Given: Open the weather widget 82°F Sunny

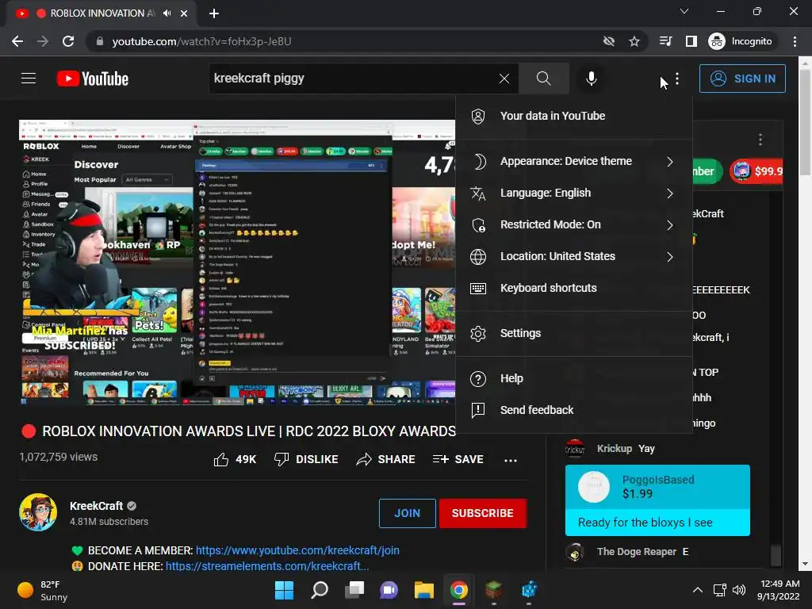Looking at the screenshot, I should [43, 590].
